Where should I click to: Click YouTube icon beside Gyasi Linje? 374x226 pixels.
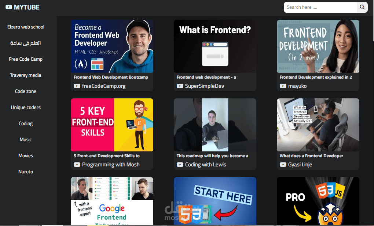[283, 165]
